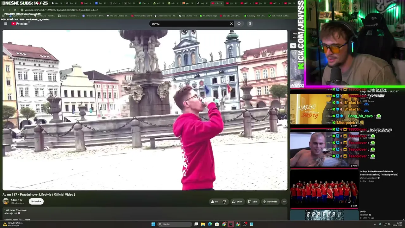Share this video
Viewport: 405px width, 228px height.
237,202
